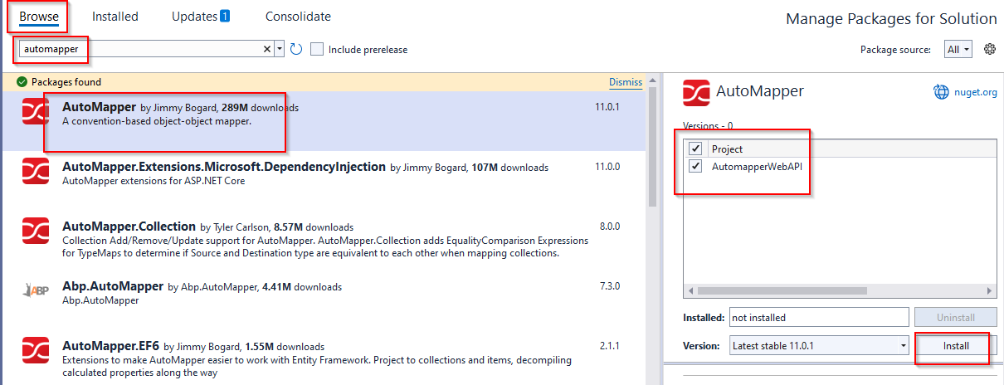Clear the search box with X icon
The image size is (1004, 385).
click(267, 50)
